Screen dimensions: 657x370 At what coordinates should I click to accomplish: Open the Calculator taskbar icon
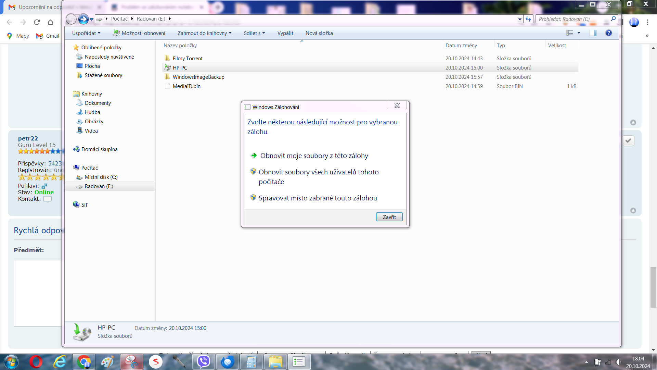[251, 362]
